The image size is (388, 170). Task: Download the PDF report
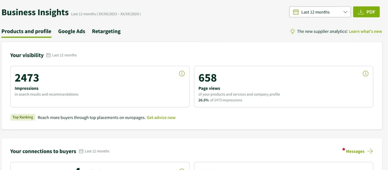(366, 12)
